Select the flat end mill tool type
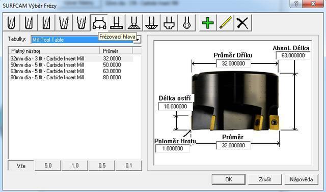This screenshot has width=326, height=192. (x=46, y=23)
